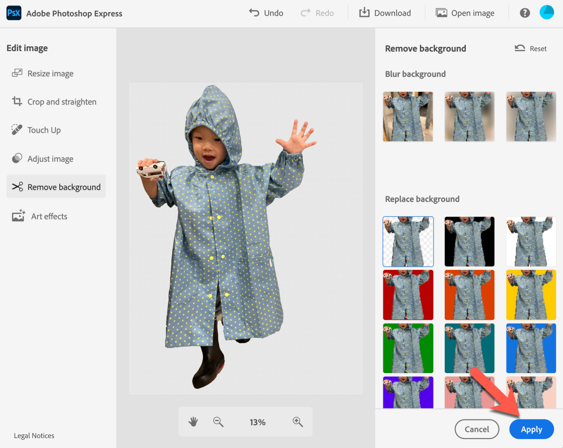Select Crop and straighten tool

coord(61,102)
